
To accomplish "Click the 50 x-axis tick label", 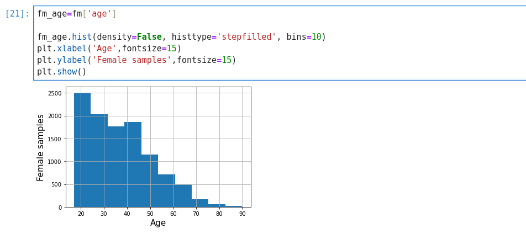I will click(x=150, y=214).
